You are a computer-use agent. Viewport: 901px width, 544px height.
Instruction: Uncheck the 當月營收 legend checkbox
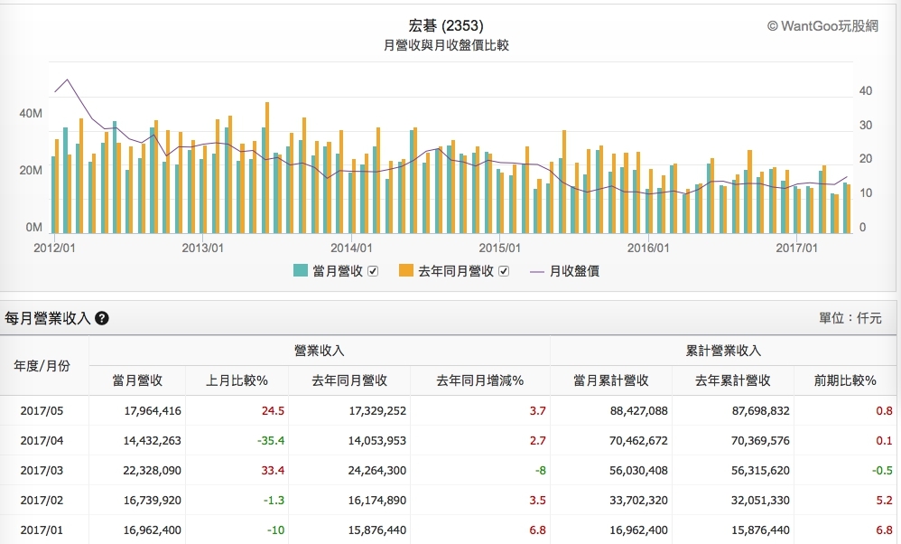point(373,271)
